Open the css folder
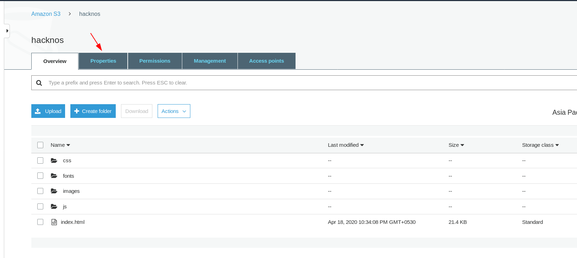The image size is (577, 258). 67,161
